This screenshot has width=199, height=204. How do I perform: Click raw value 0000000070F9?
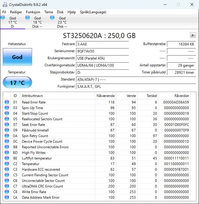pos(177,130)
